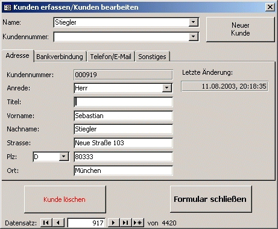
Task: Switch to the Adresse tab
Action: pos(17,55)
